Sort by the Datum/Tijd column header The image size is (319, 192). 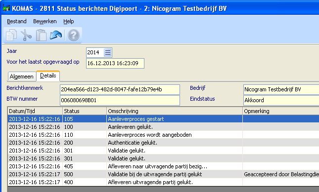click(35, 111)
